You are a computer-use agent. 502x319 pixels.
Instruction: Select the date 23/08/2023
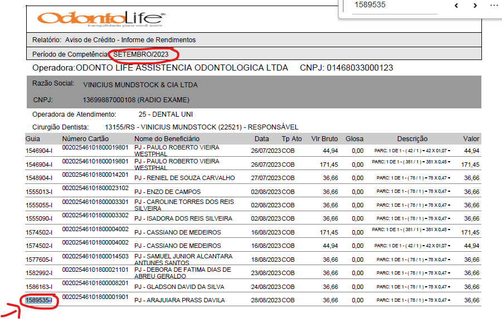[x=266, y=273]
